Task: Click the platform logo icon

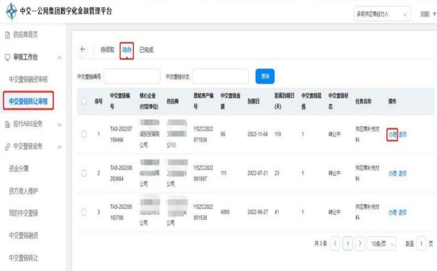Action: pyautogui.click(x=11, y=11)
